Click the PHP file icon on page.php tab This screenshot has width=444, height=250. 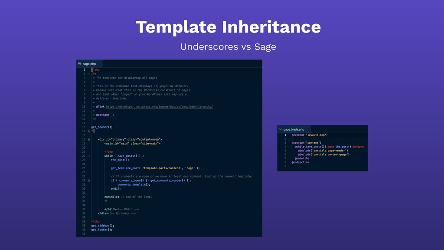click(x=79, y=64)
